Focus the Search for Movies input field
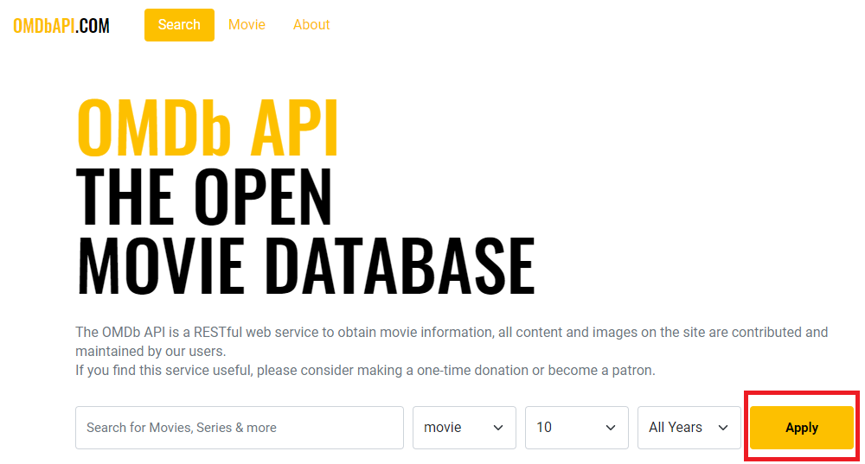 click(x=240, y=428)
